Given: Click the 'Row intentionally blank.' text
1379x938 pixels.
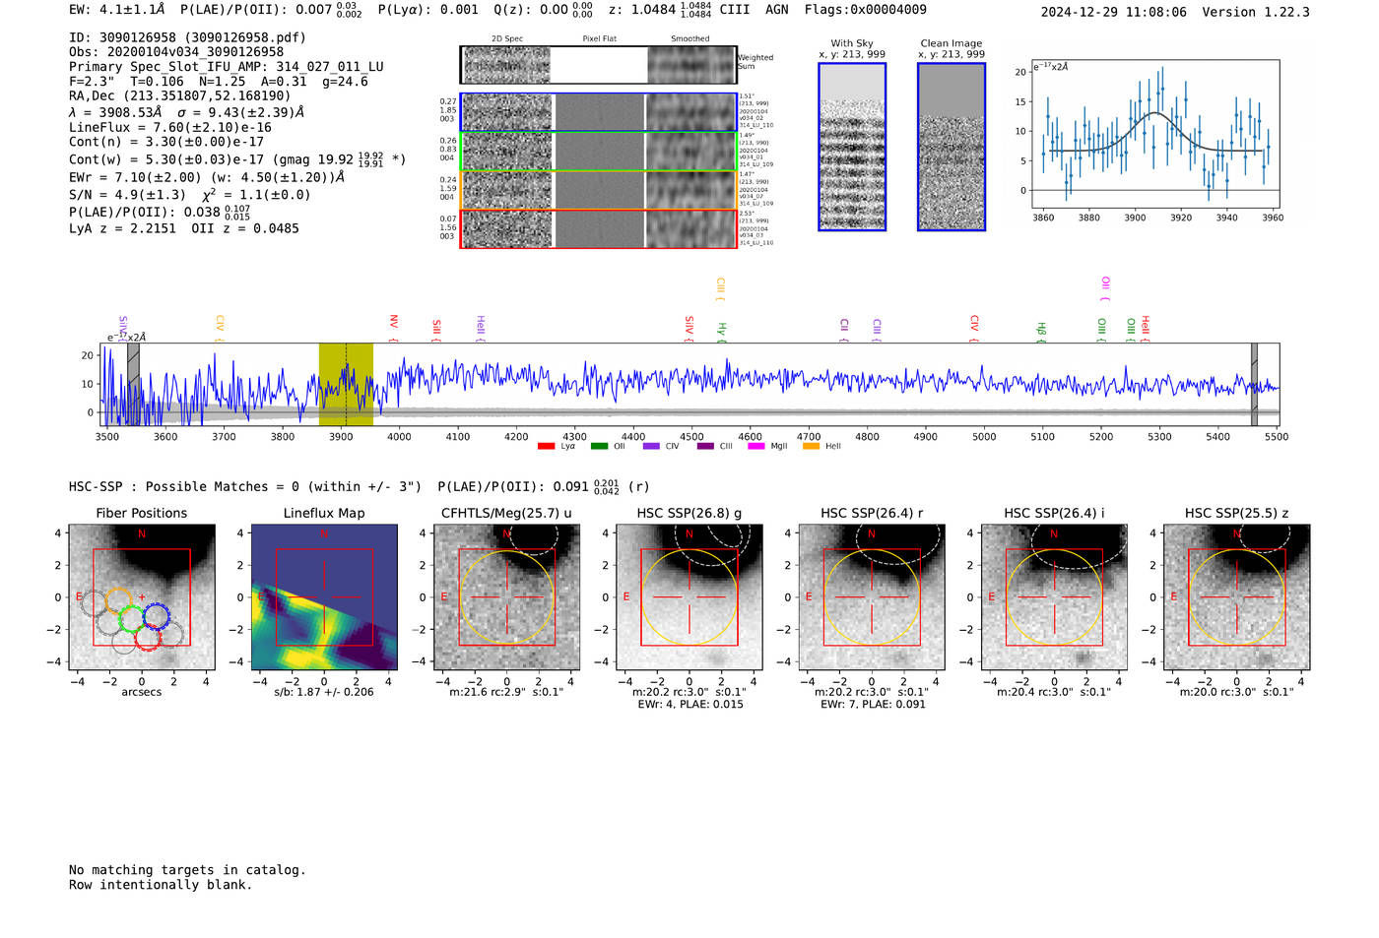Looking at the screenshot, I should (x=161, y=885).
